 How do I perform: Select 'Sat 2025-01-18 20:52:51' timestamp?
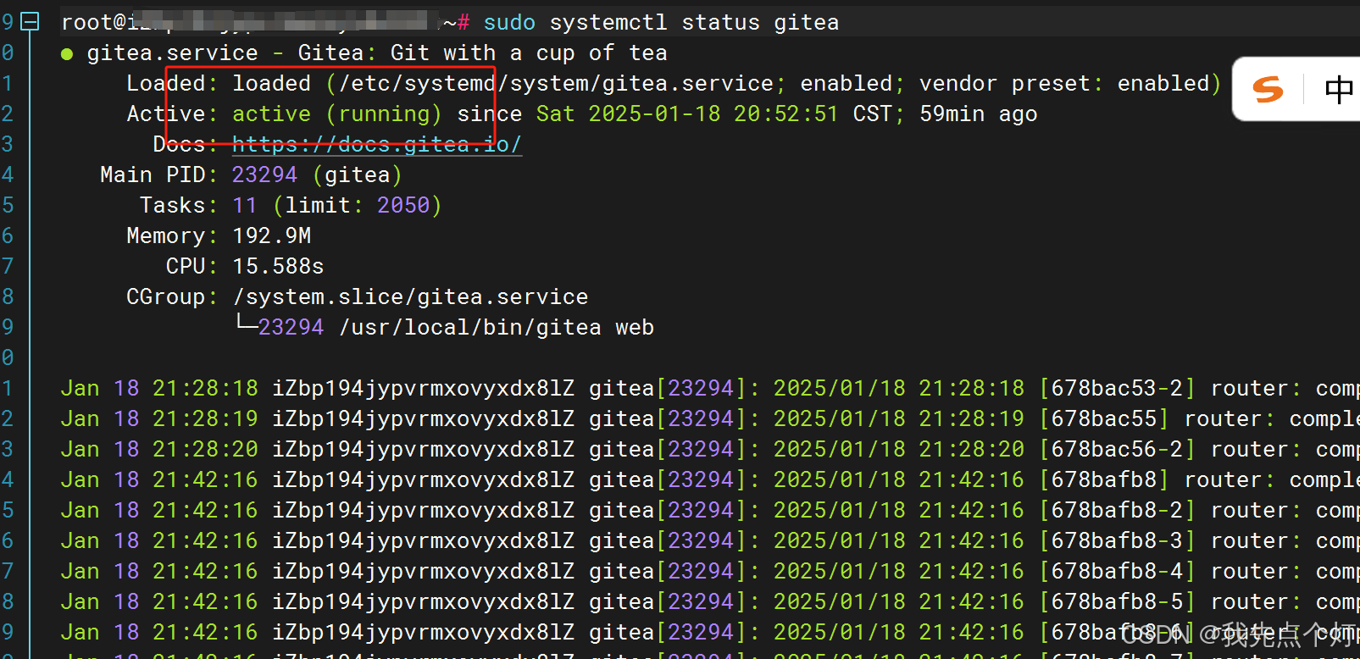[x=687, y=114]
